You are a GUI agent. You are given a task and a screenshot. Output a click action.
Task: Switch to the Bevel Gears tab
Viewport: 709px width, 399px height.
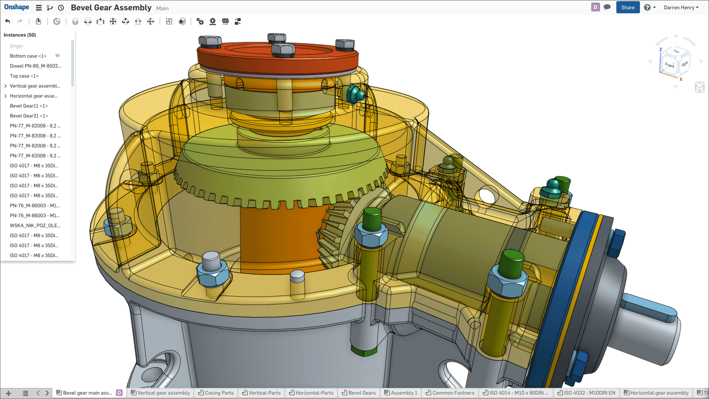(359, 393)
